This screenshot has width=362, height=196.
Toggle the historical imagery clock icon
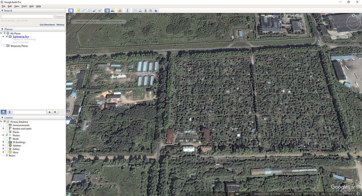pos(107,11)
